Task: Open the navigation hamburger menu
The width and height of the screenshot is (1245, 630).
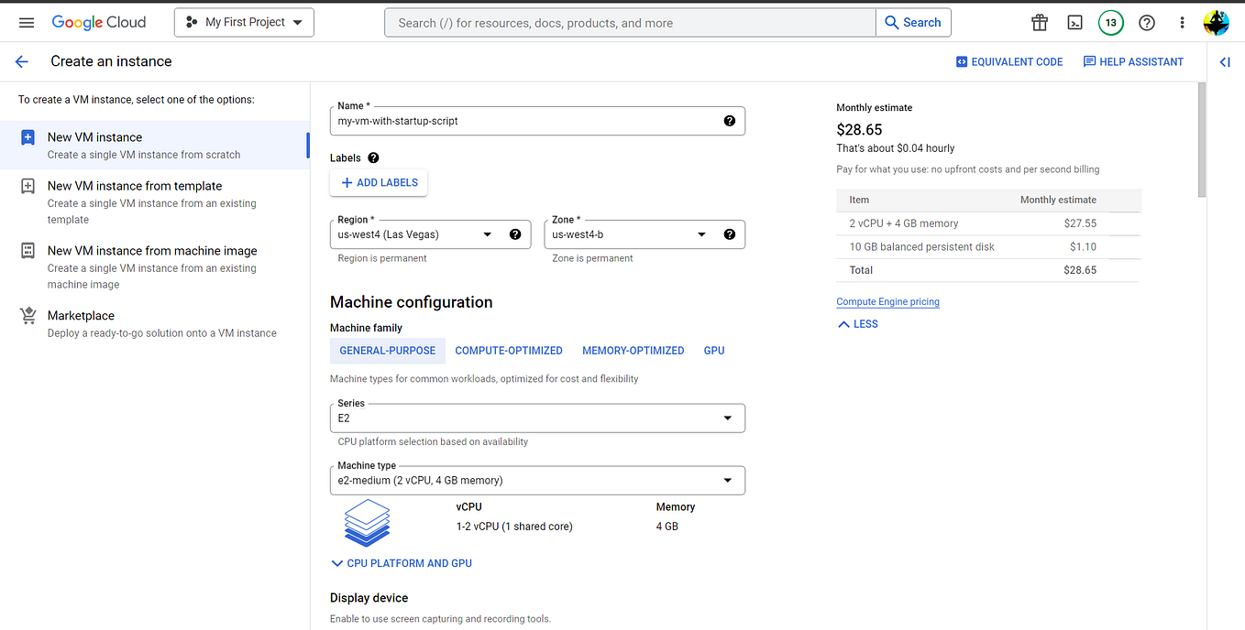Action: click(x=26, y=22)
